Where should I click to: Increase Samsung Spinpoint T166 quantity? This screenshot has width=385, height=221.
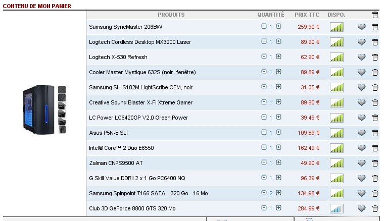(278, 193)
